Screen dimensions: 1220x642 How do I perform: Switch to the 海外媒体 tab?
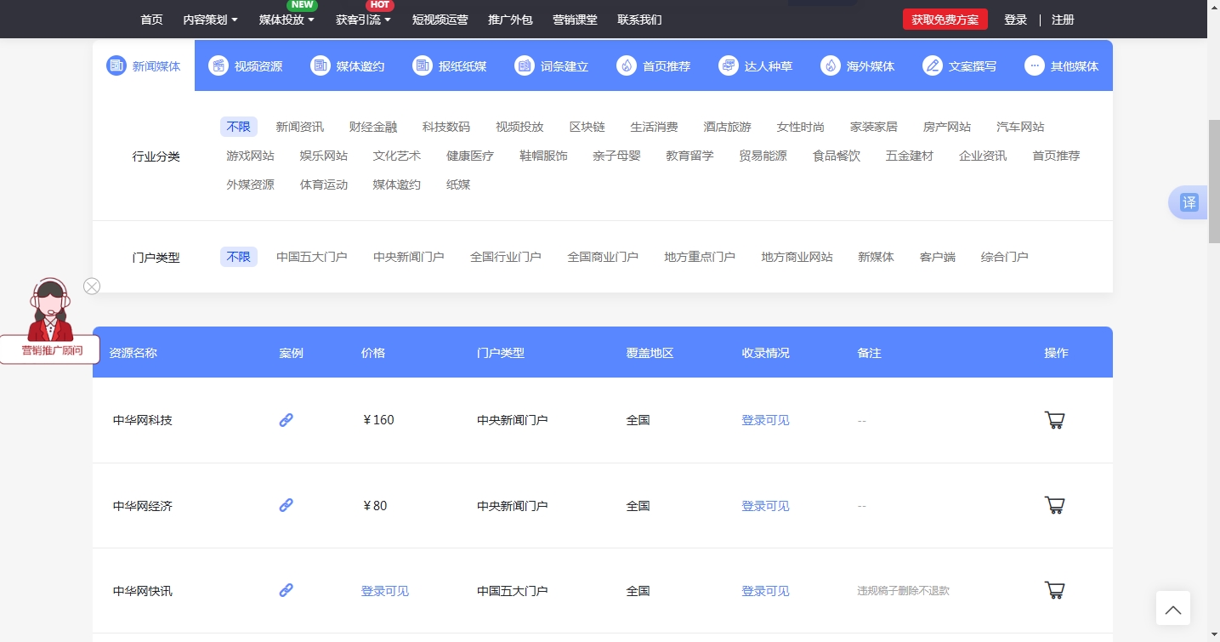[x=859, y=65]
